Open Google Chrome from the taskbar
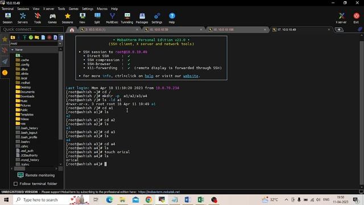The height and width of the screenshot is (205, 364). coord(148,200)
